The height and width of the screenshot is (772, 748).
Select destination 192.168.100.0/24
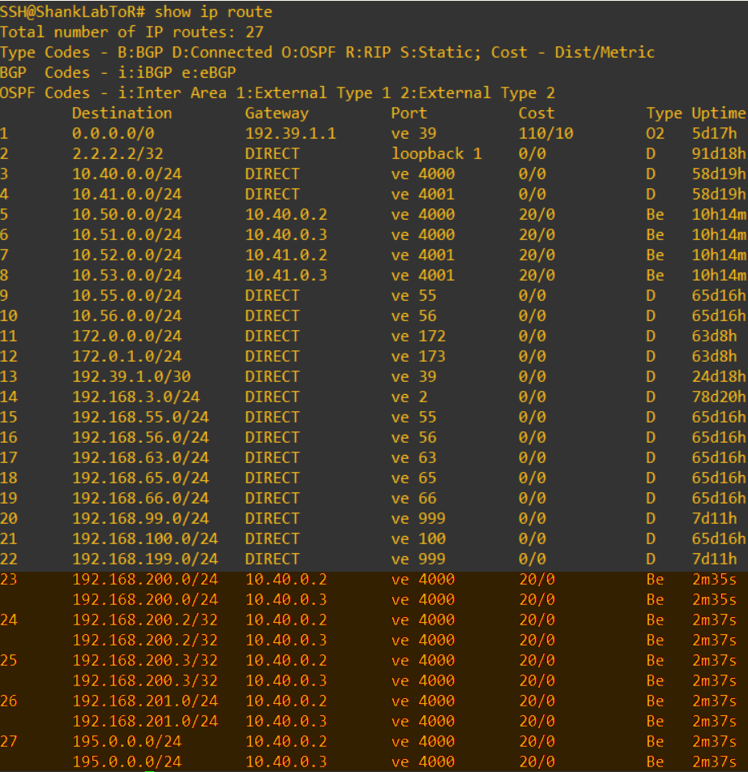145,538
